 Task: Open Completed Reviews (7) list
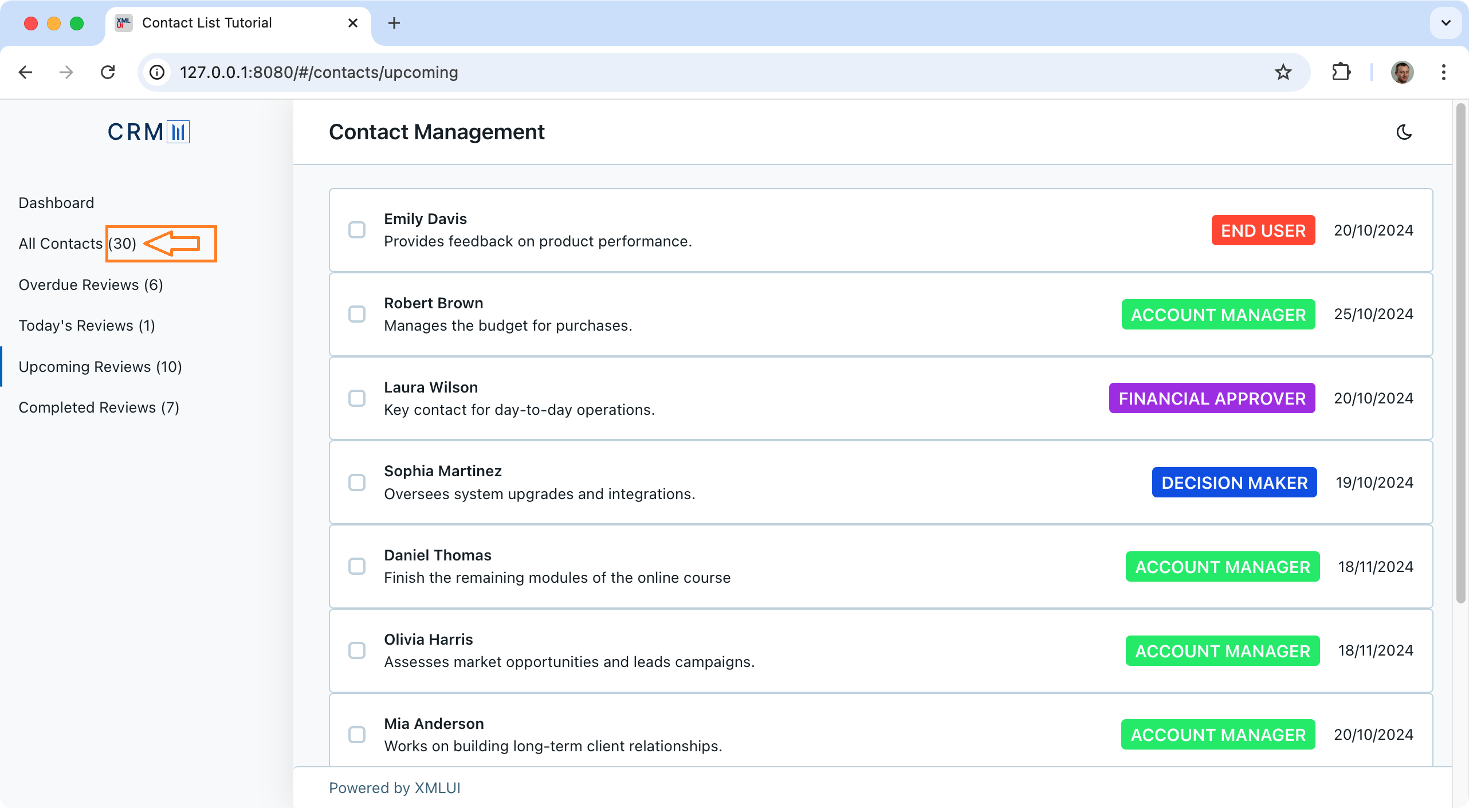click(99, 407)
